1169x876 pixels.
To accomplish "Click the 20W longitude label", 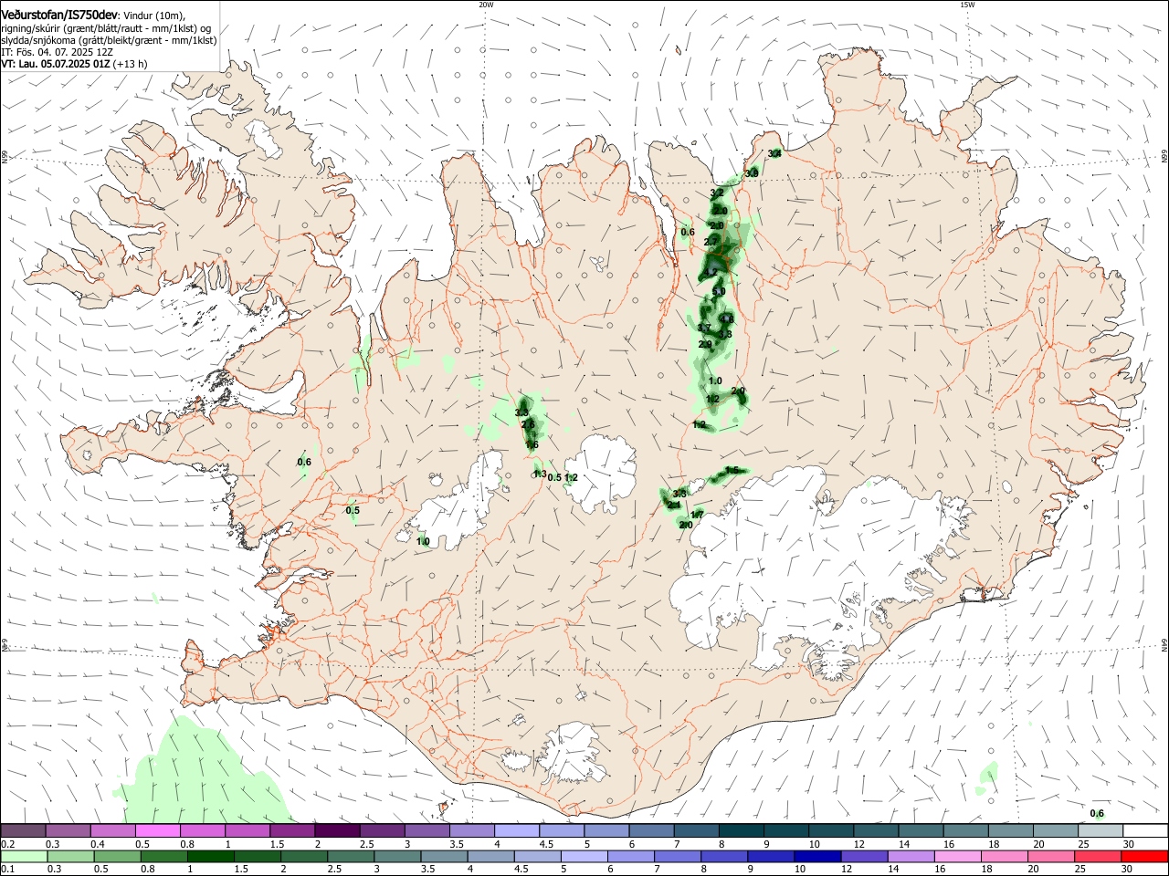I will click(x=486, y=5).
